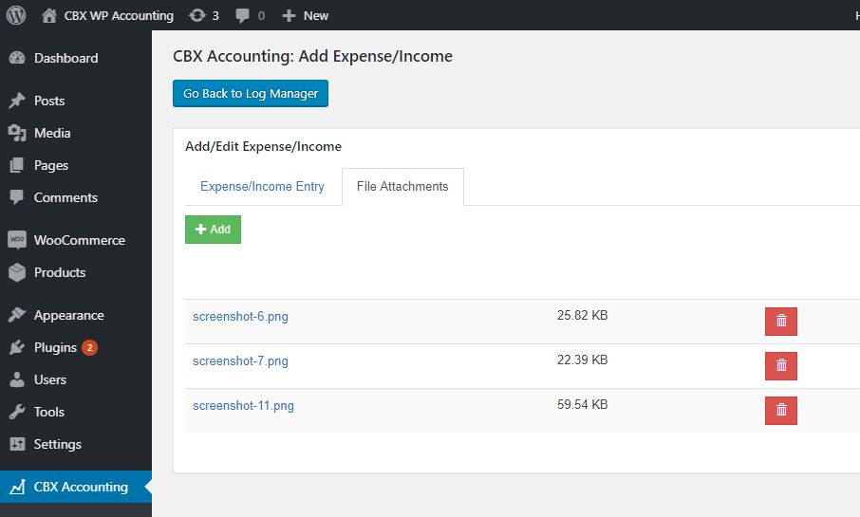This screenshot has height=517, width=860.
Task: Open the Settings menu
Action: (58, 445)
